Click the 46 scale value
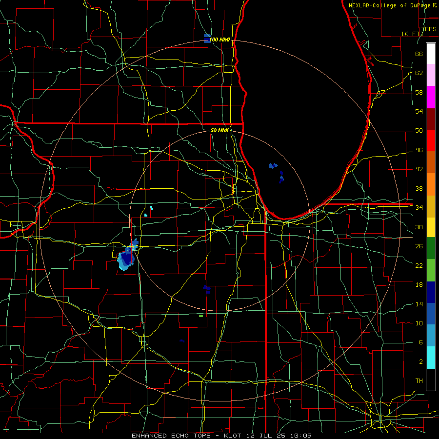Image resolution: width=439 pixels, height=439 pixels. pos(419,150)
